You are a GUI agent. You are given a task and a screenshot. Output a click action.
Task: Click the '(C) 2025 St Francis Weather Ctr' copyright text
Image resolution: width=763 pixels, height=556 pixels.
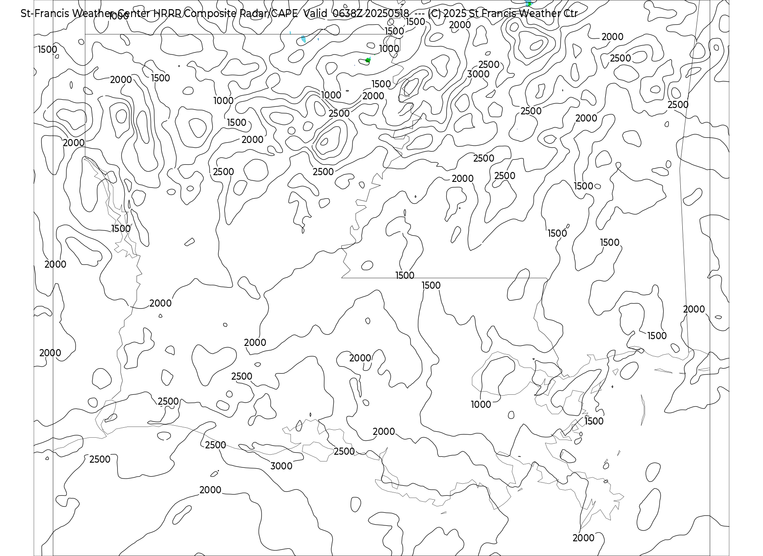pyautogui.click(x=503, y=14)
